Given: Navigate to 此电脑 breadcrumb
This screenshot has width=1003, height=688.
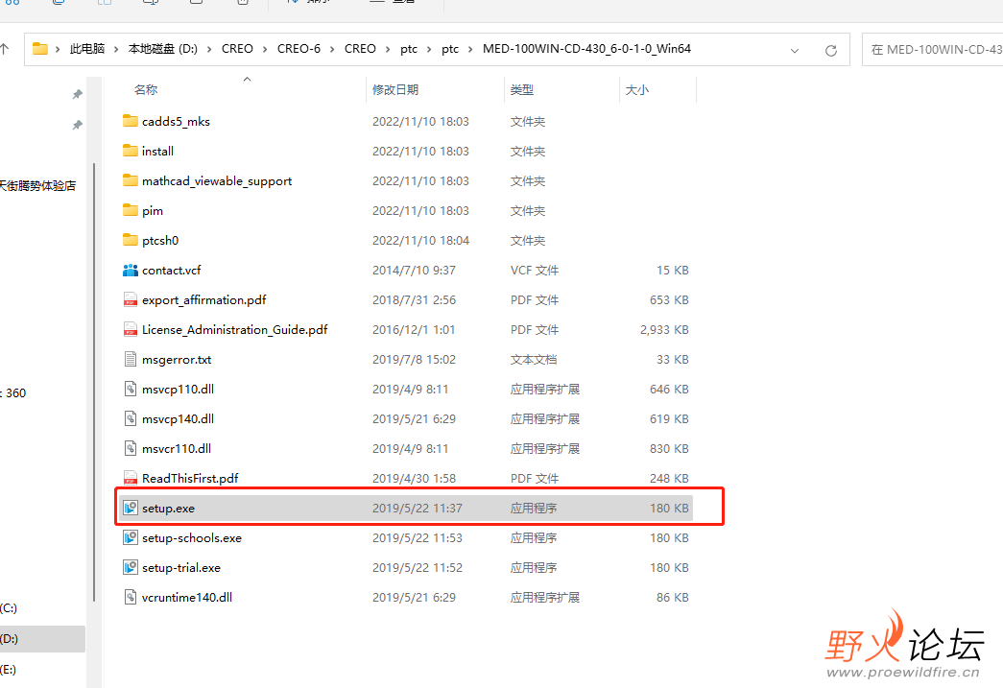Looking at the screenshot, I should click(x=87, y=49).
